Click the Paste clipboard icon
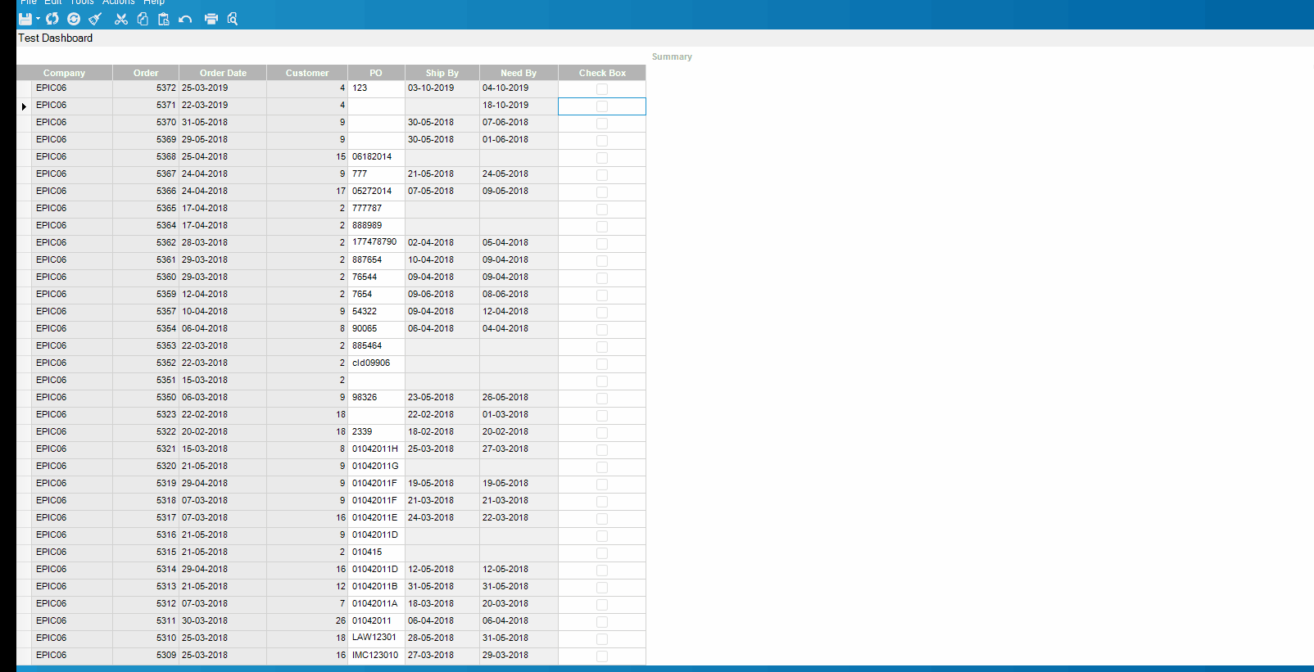Screen dimensions: 1314x672 coord(164,19)
